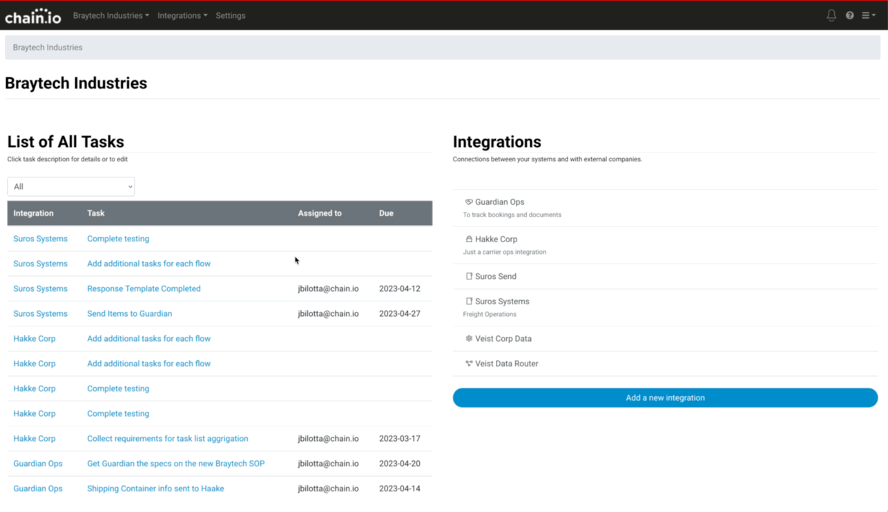This screenshot has height=512, width=888.
Task: Click the Assigned to column header
Action: 320,213
